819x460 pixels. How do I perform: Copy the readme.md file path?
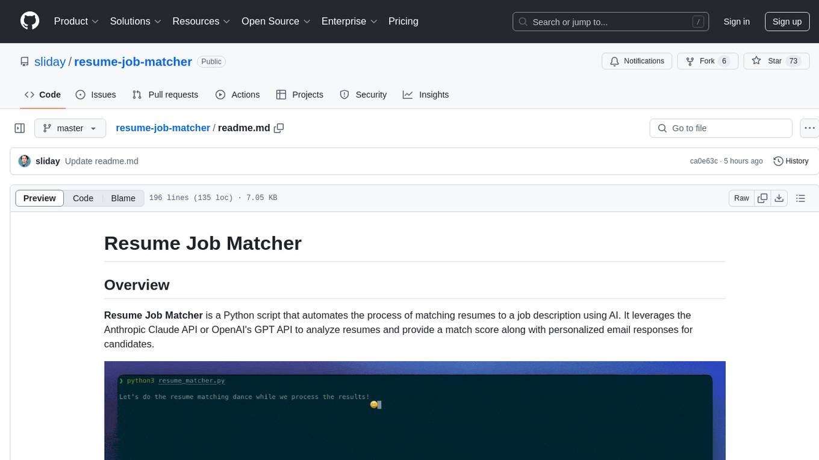click(x=279, y=128)
